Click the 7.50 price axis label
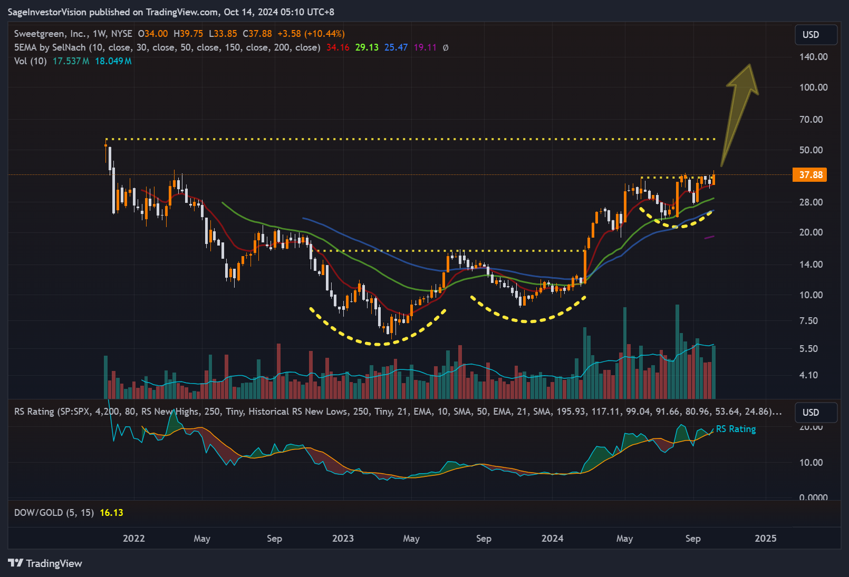The image size is (849, 577). point(809,321)
